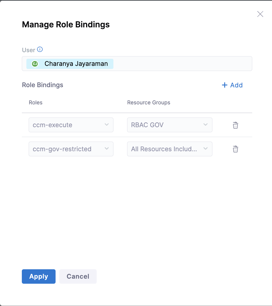Select the Charanya Jayaraman user tag

[x=76, y=64]
